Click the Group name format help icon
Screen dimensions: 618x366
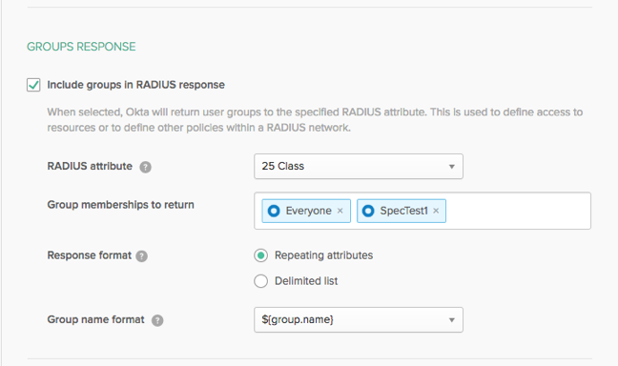pos(157,320)
